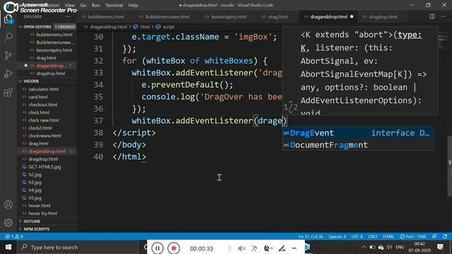Open the editor More Actions ellipsis

[443, 16]
